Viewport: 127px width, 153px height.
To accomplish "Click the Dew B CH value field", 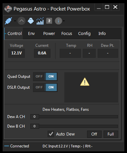I will coord(35,126).
